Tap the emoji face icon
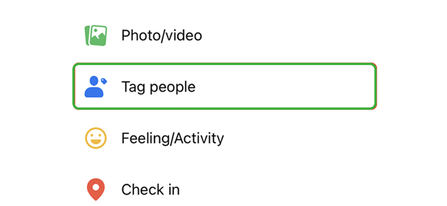This screenshot has width=447, height=206. click(x=95, y=138)
